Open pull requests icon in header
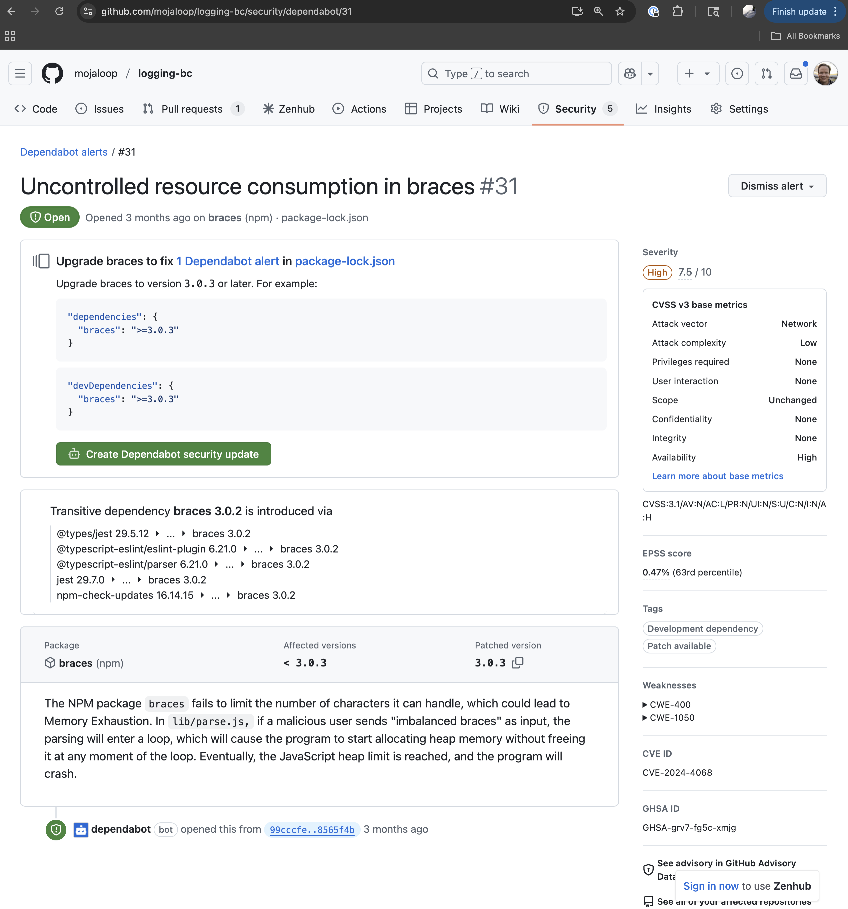This screenshot has width=848, height=909. click(x=767, y=73)
